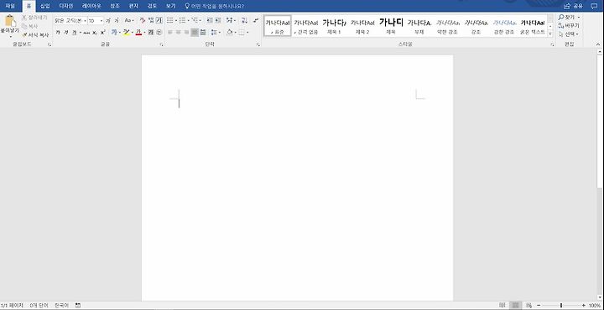Select the Format Painter (서식 복사) brush

point(35,35)
